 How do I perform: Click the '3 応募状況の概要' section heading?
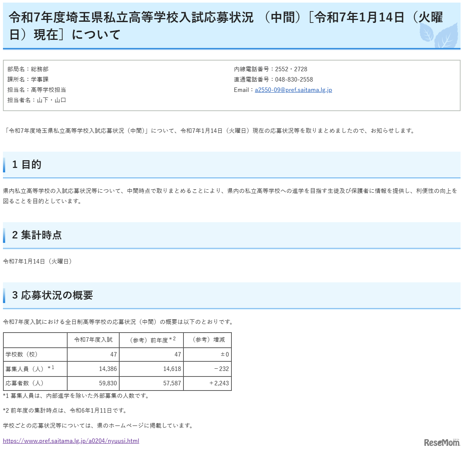(x=52, y=295)
